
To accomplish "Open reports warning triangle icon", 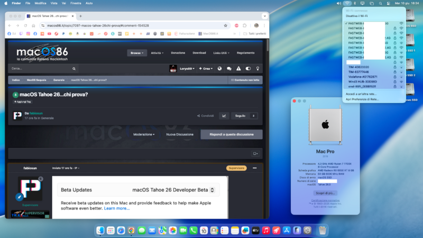I will coord(238,69).
